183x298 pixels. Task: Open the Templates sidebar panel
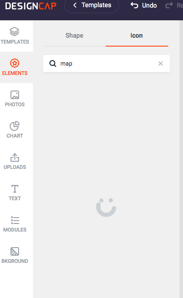pos(15,36)
